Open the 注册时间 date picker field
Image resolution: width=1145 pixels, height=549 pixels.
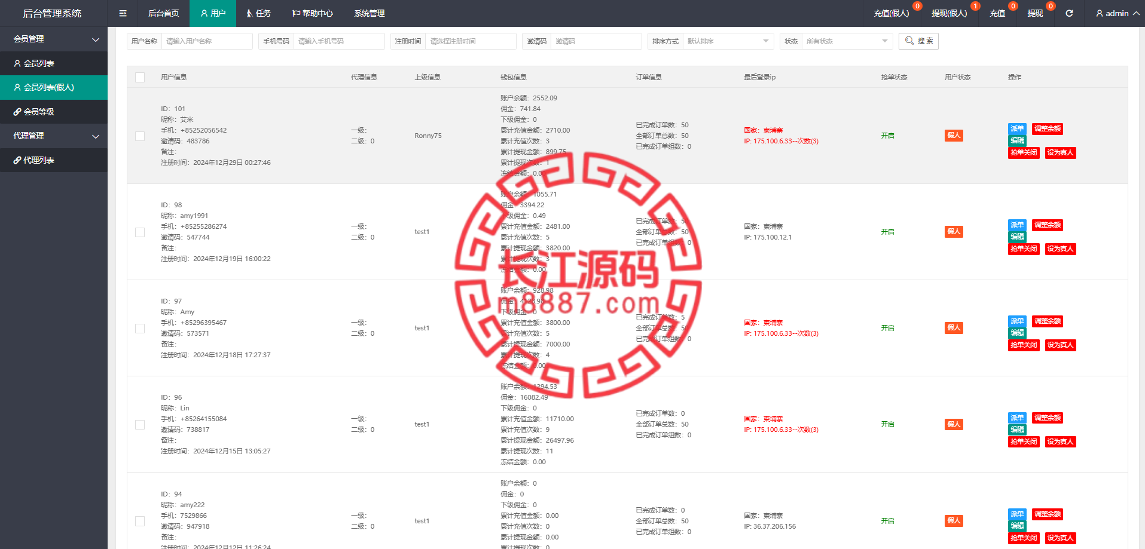coord(471,41)
